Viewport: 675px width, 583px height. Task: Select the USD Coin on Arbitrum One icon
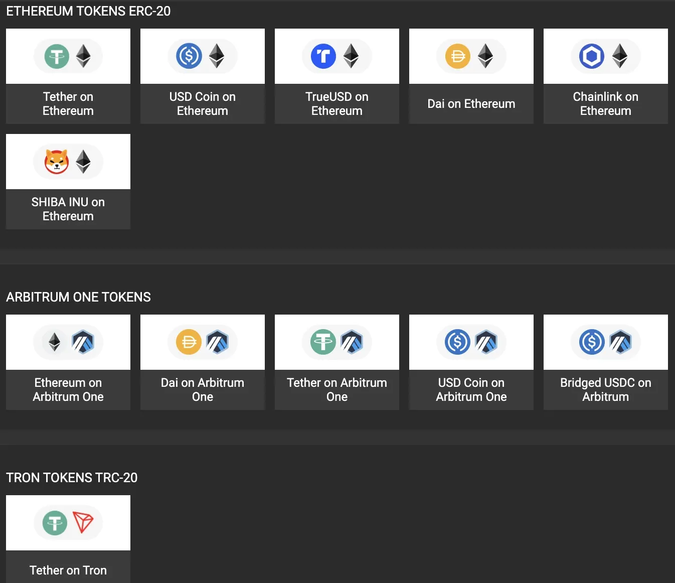[458, 342]
